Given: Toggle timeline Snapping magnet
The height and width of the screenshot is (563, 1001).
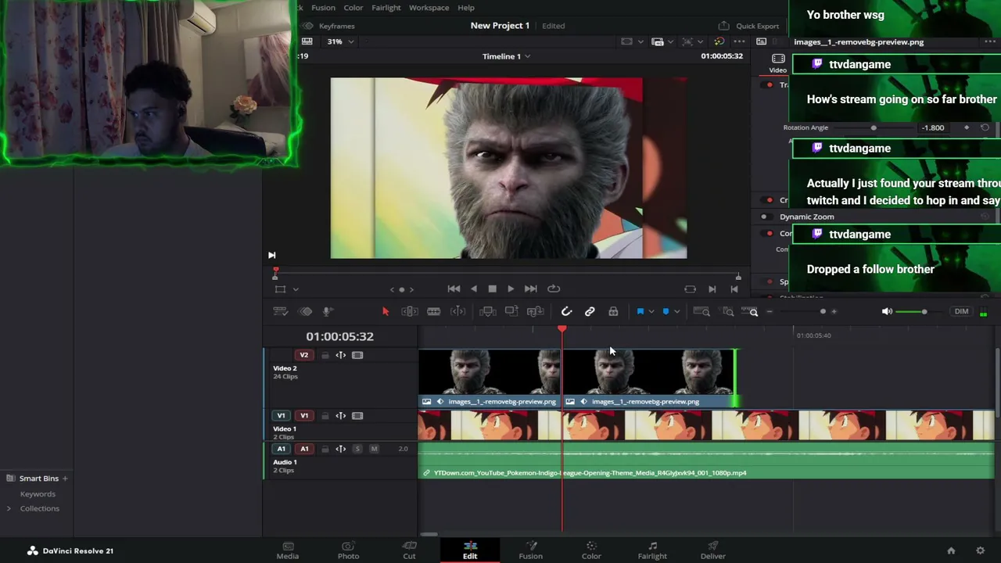Looking at the screenshot, I should pos(566,311).
